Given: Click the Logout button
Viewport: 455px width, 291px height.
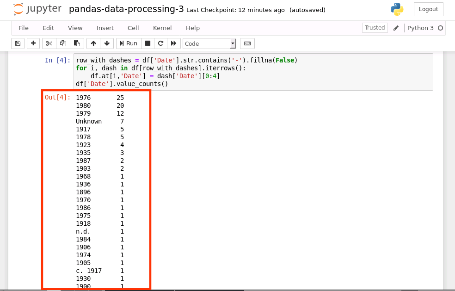Looking at the screenshot, I should click(428, 9).
